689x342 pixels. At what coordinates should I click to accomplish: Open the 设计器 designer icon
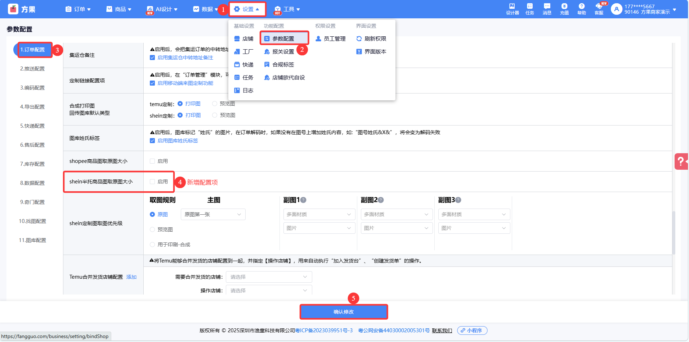[512, 9]
